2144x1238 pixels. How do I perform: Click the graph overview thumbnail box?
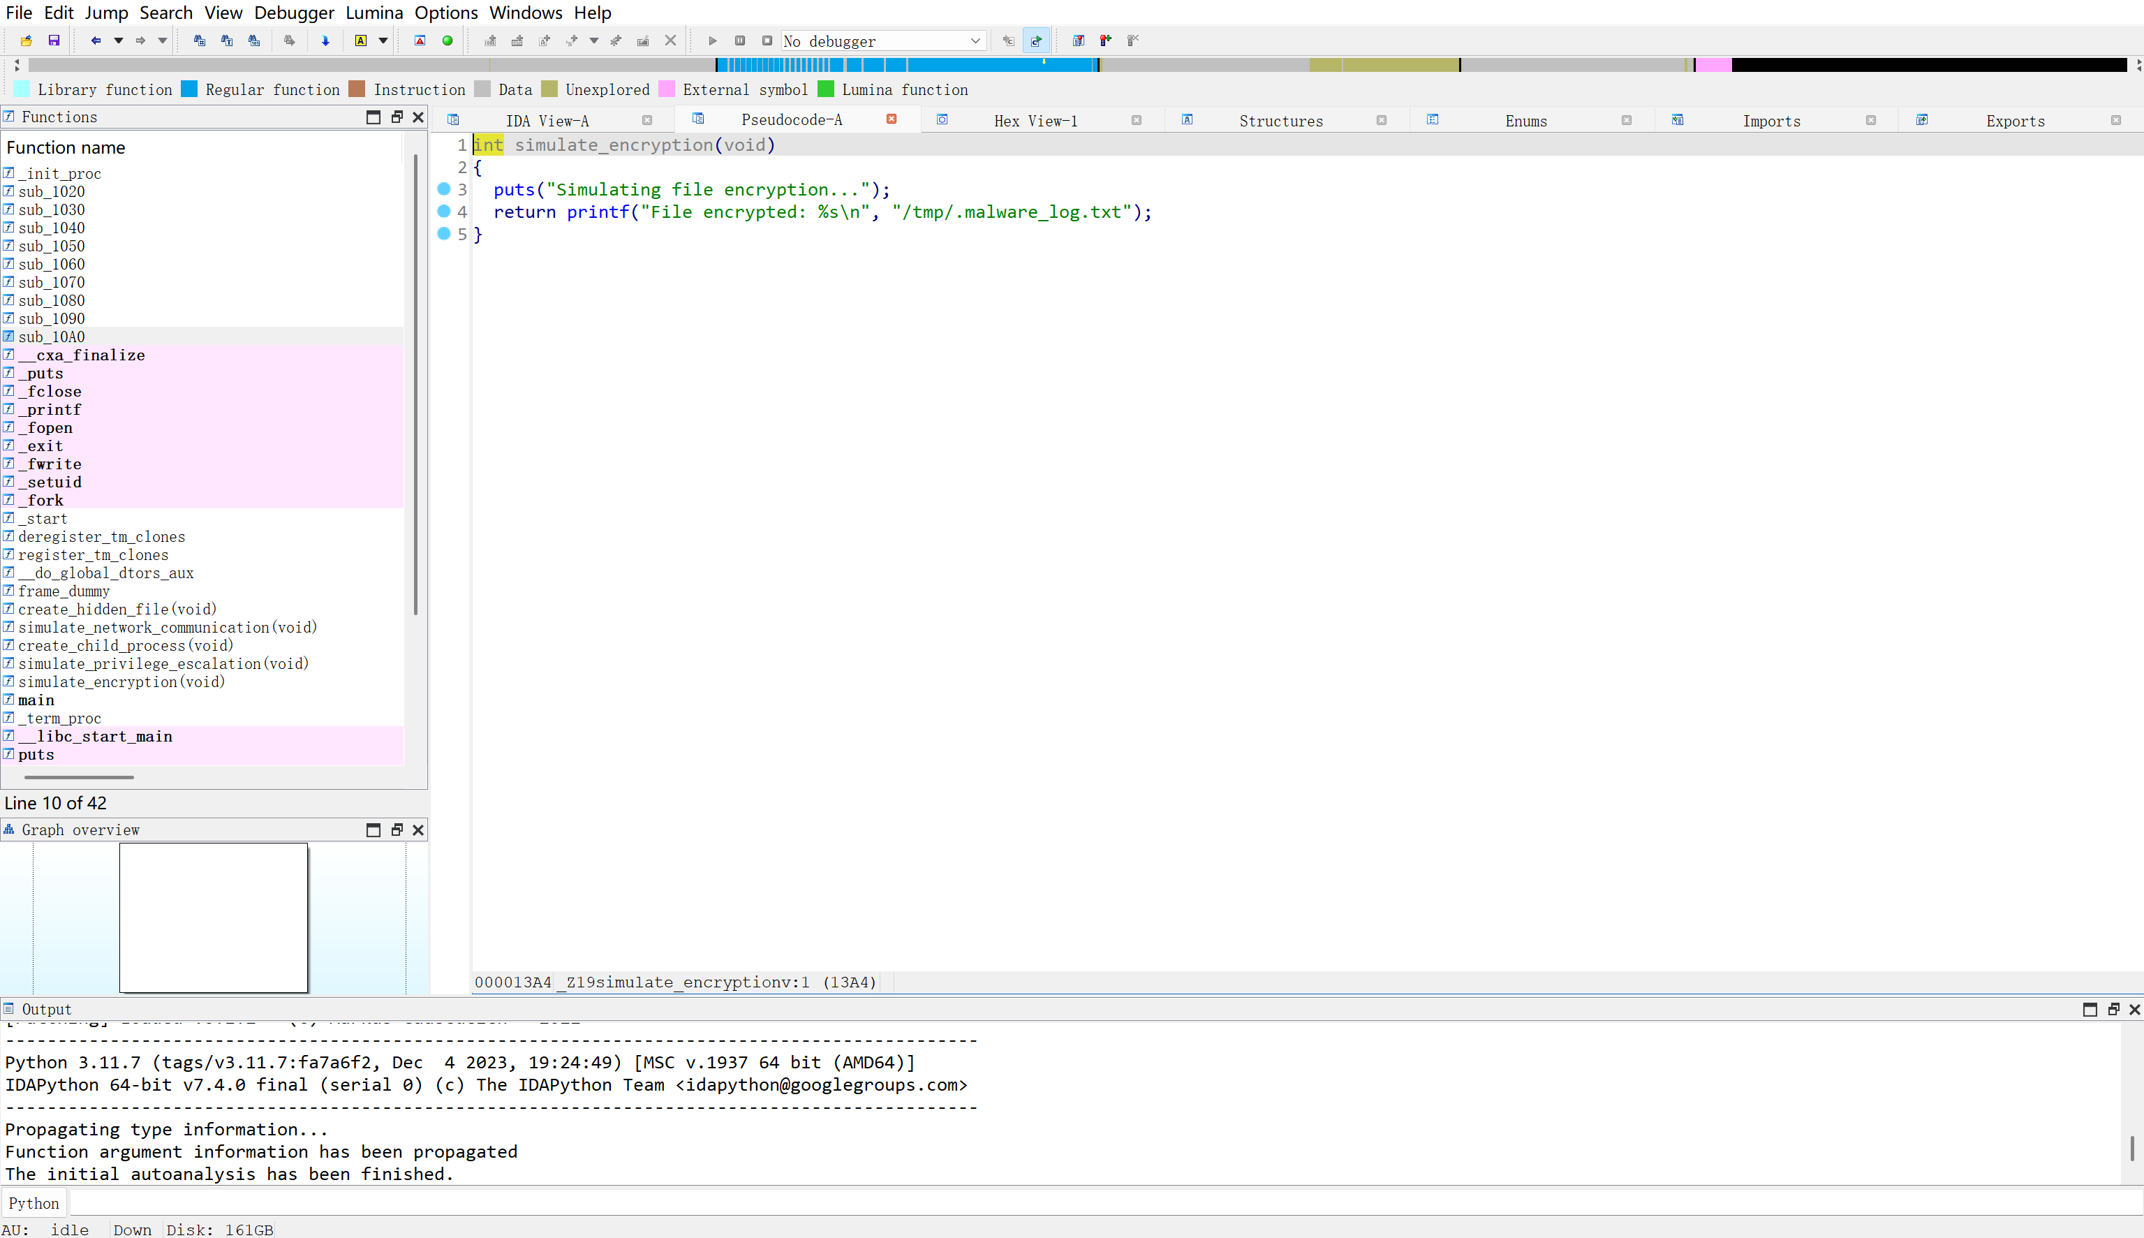coord(214,918)
